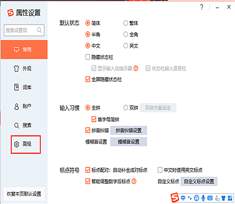Click help icon beside 智能调整数字后标点
This screenshot has height=204, width=235.
(134, 181)
